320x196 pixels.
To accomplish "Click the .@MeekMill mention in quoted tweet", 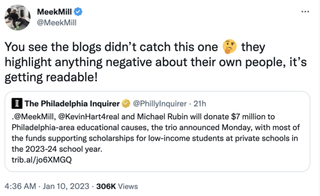I will click(x=33, y=117).
